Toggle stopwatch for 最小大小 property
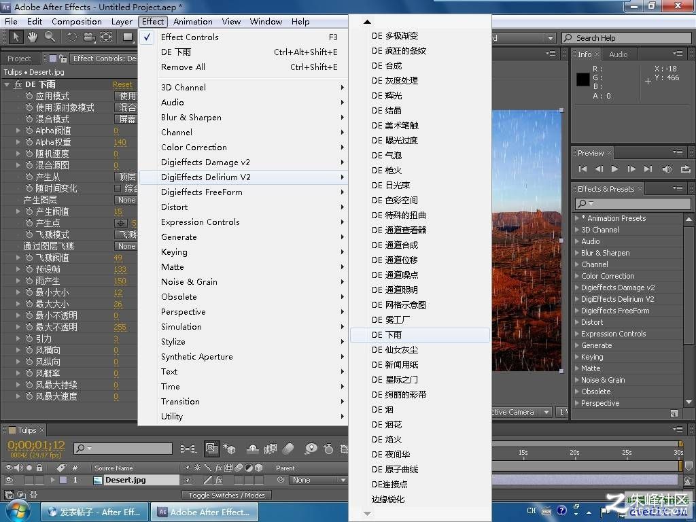 [29, 292]
